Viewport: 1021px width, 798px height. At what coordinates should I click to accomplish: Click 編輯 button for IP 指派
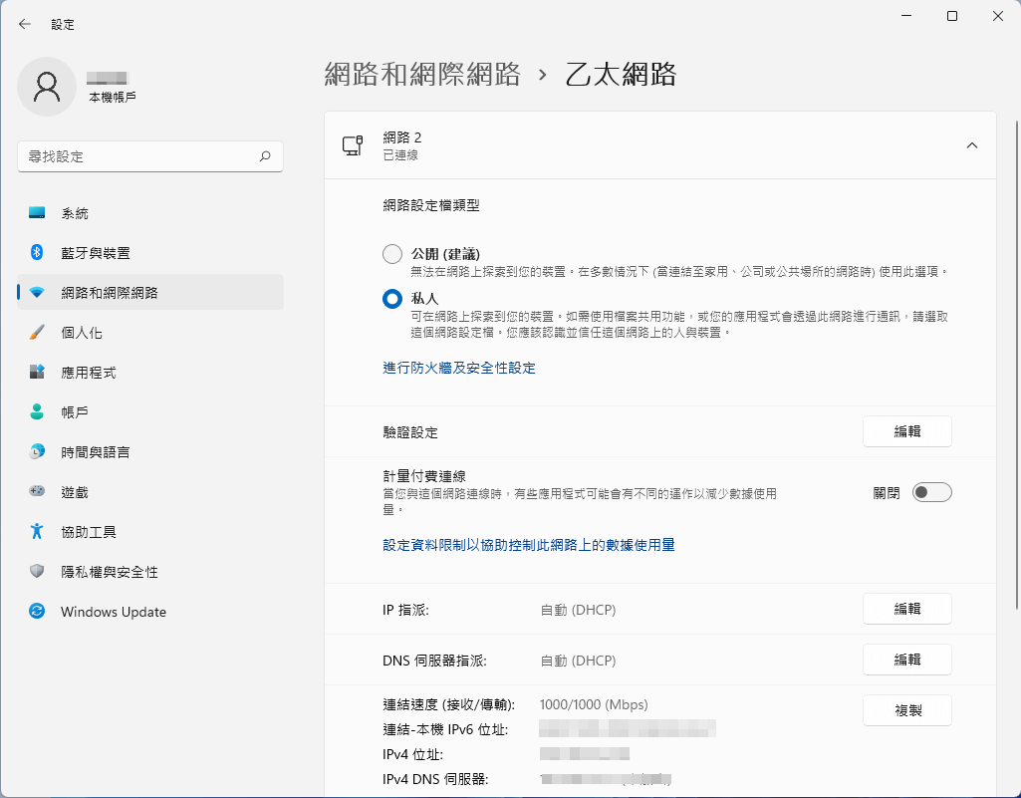pos(906,609)
